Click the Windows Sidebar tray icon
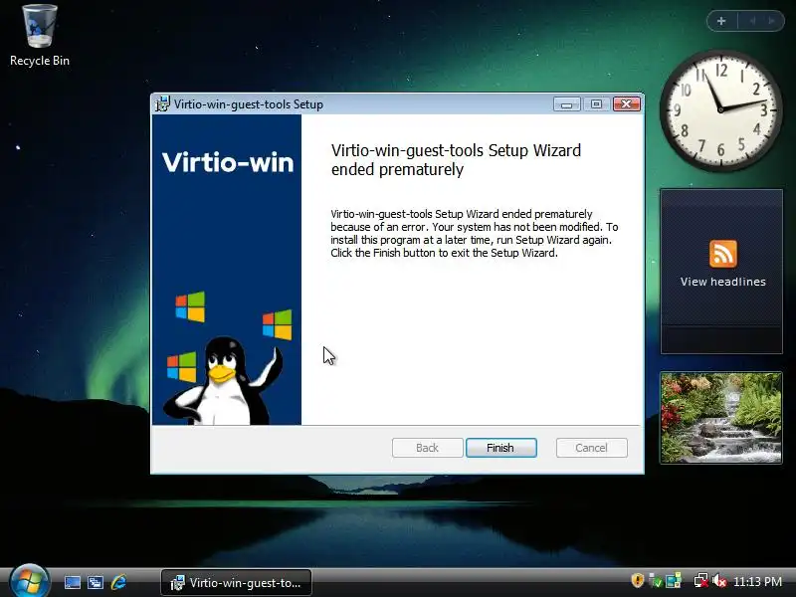Image resolution: width=796 pixels, height=597 pixels. point(674,580)
